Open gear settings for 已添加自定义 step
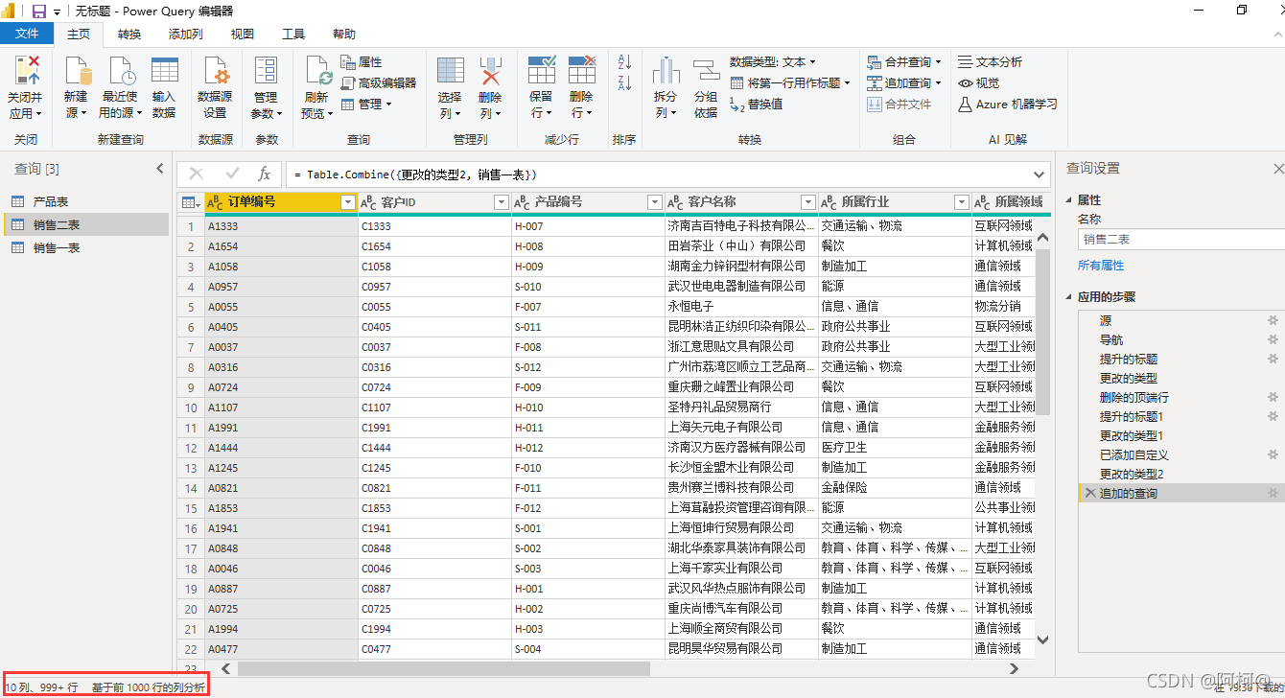The image size is (1285, 698). [x=1273, y=454]
